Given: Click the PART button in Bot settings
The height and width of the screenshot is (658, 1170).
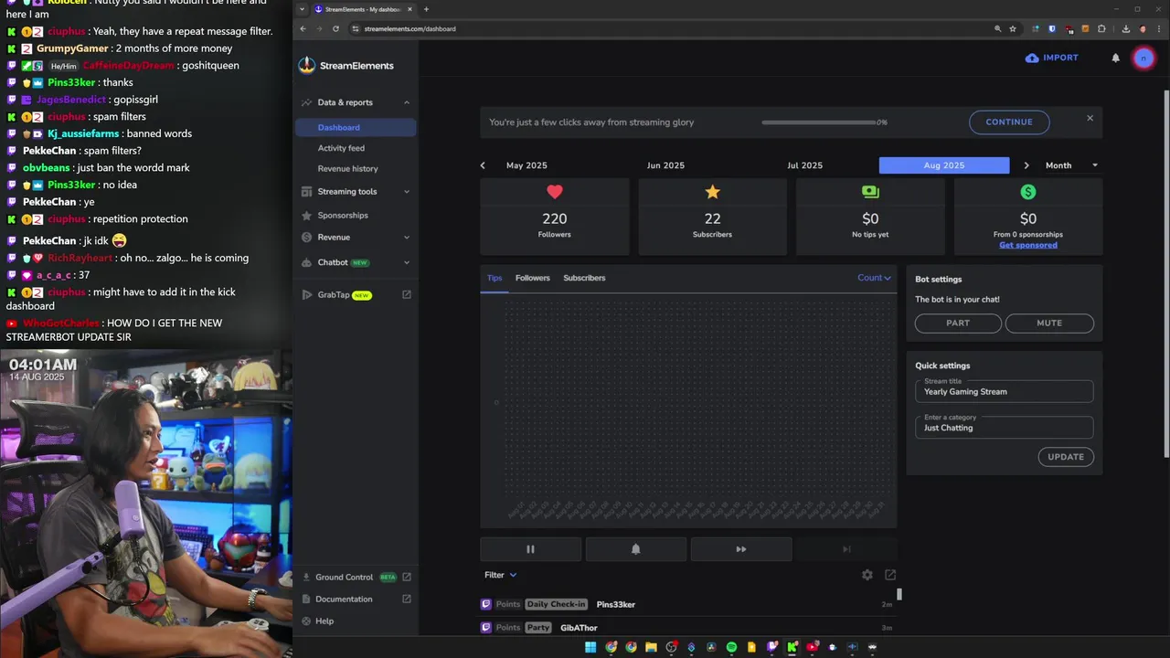Looking at the screenshot, I should [958, 323].
